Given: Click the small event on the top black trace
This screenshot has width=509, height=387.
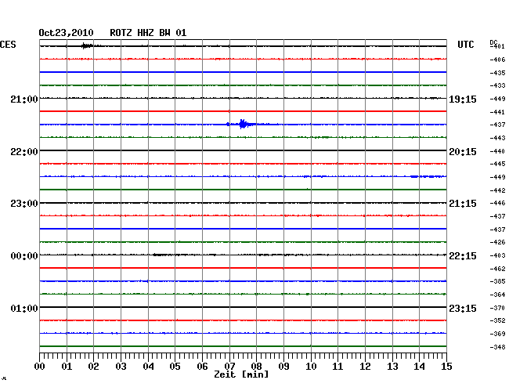Looking at the screenshot, I should point(88,45).
